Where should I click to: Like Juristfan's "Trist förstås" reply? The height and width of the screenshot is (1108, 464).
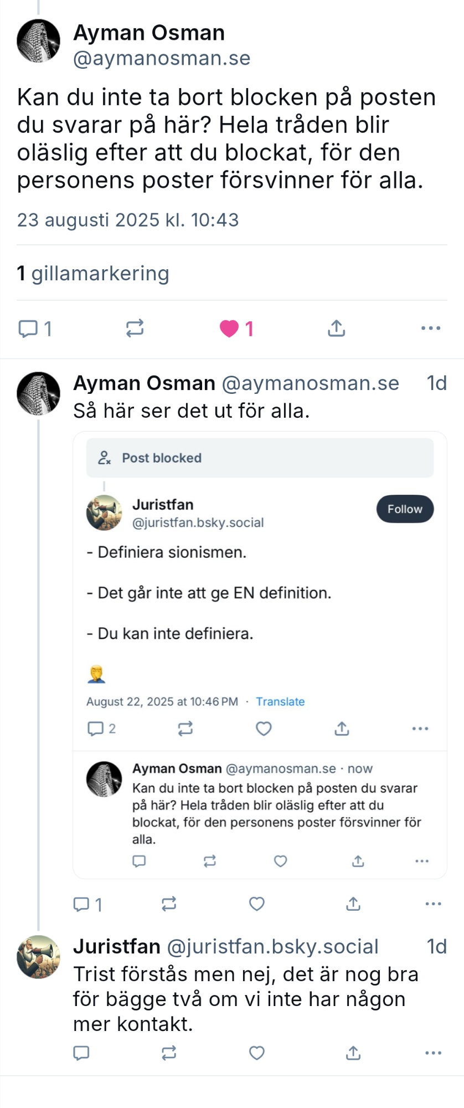coord(257,1053)
